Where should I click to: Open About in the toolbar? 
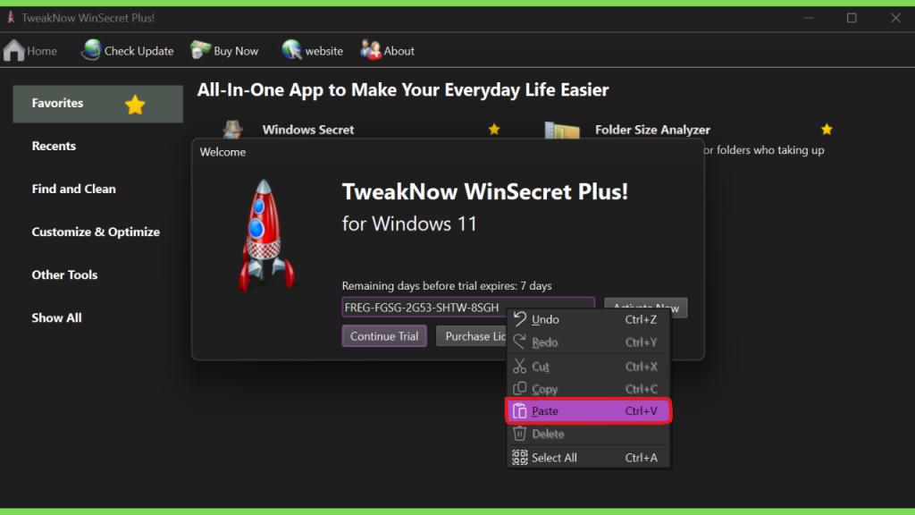387,51
